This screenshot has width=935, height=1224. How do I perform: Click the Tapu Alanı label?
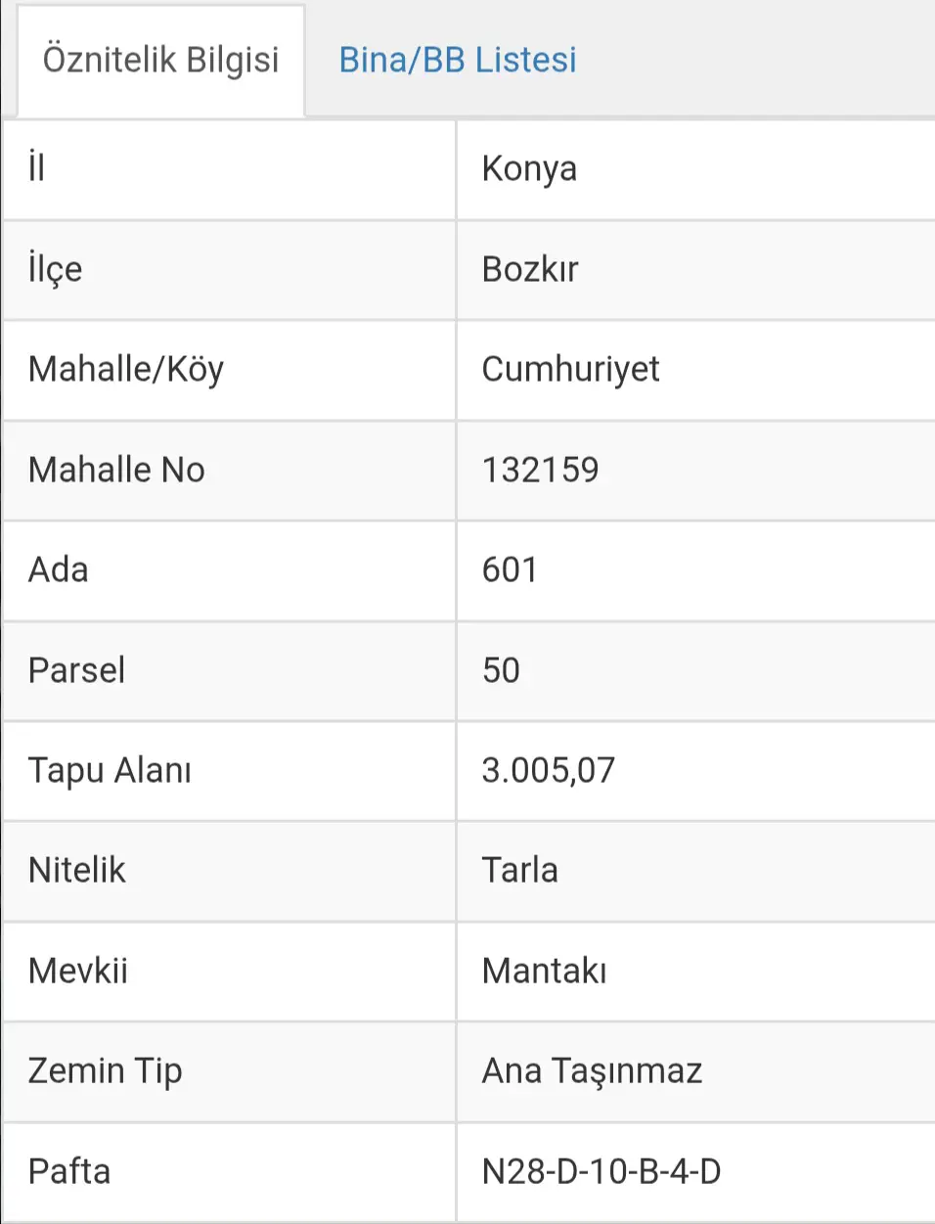(x=110, y=771)
